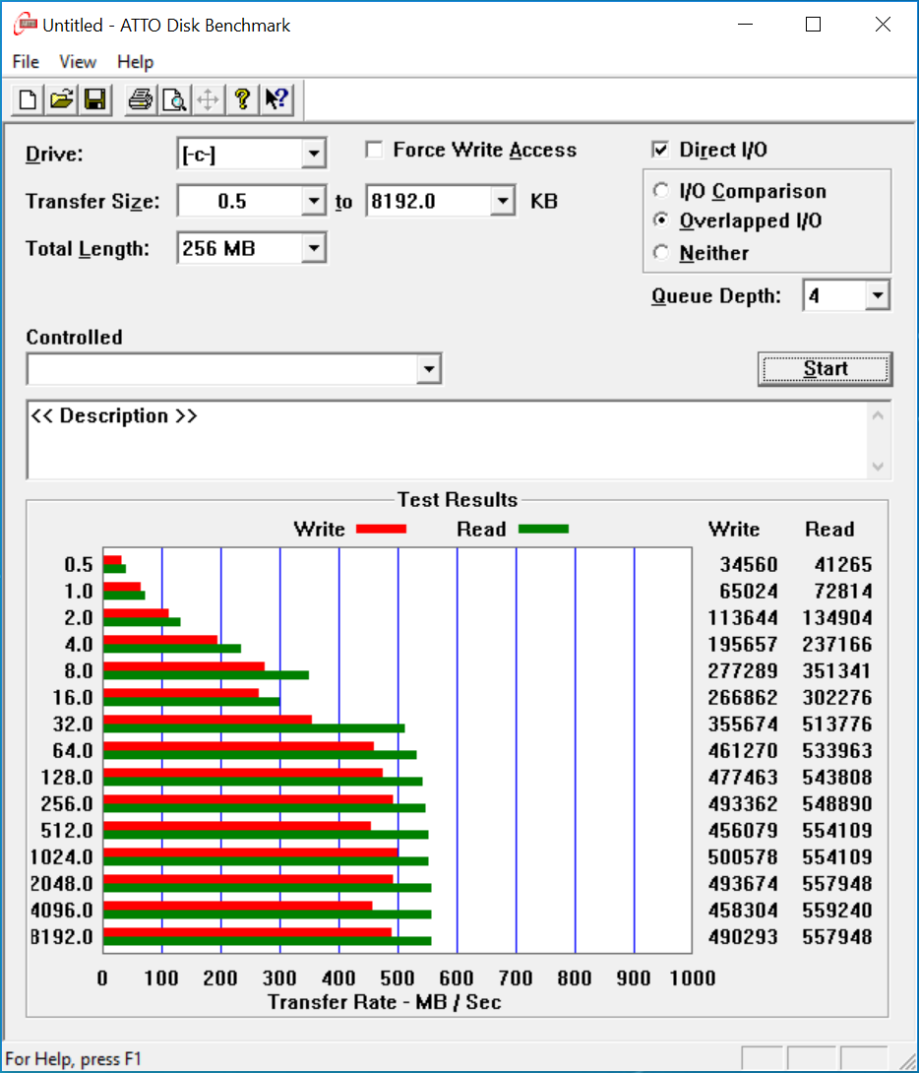This screenshot has width=919, height=1073.
Task: Click the Print toolbar icon
Action: pos(141,99)
